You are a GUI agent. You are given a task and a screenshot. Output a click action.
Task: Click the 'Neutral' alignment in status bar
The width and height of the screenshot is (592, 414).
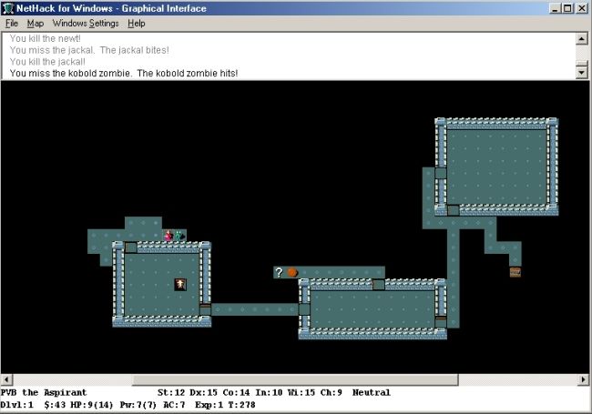tap(372, 392)
